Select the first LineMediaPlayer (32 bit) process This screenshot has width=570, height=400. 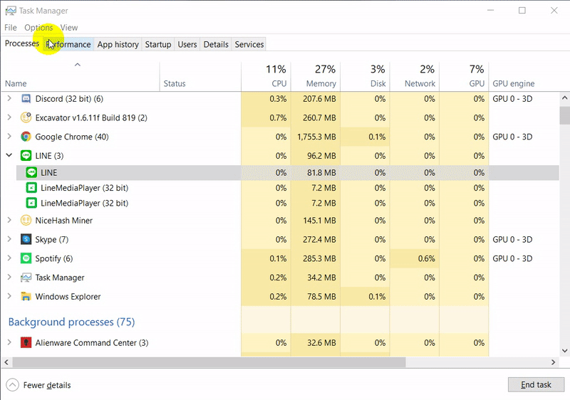tap(84, 188)
